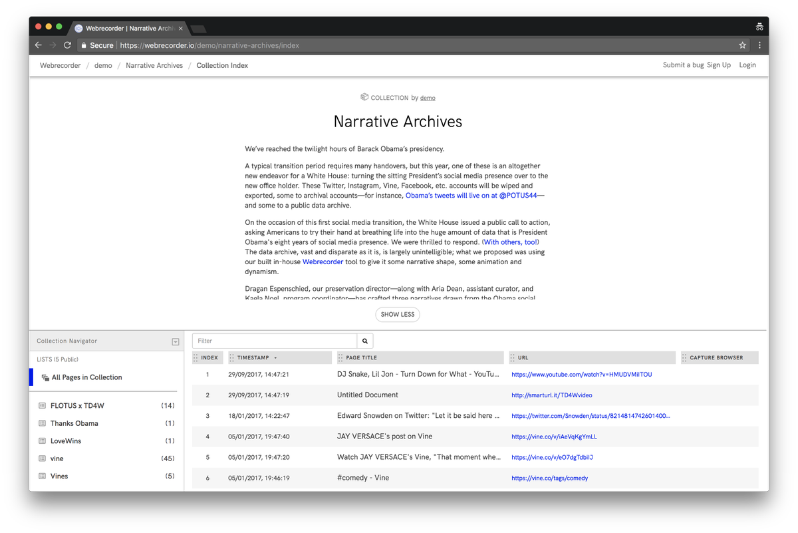Screen dimensions: 798x533
Task: Select '#comedy - Vine' row
Action: pyautogui.click(x=475, y=478)
